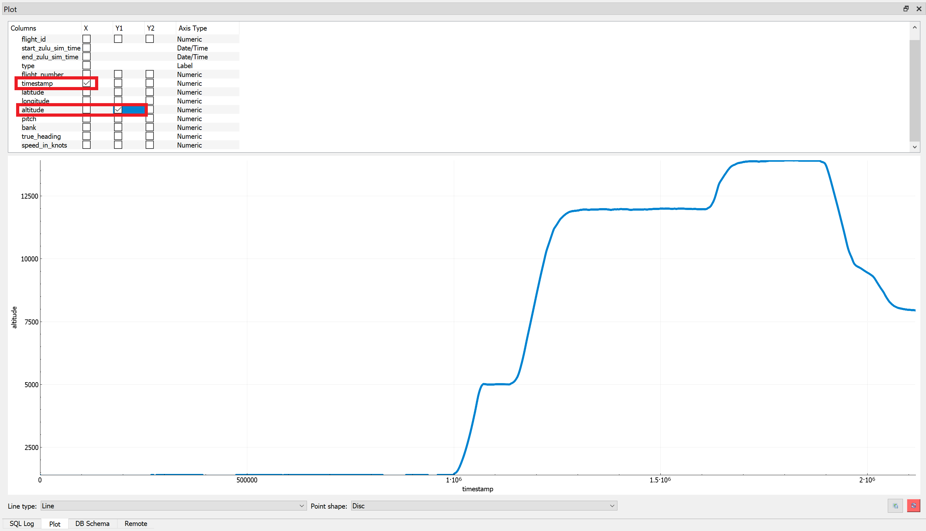Enable pitch on Y2 axis
The width and height of the screenshot is (926, 531).
pos(149,119)
